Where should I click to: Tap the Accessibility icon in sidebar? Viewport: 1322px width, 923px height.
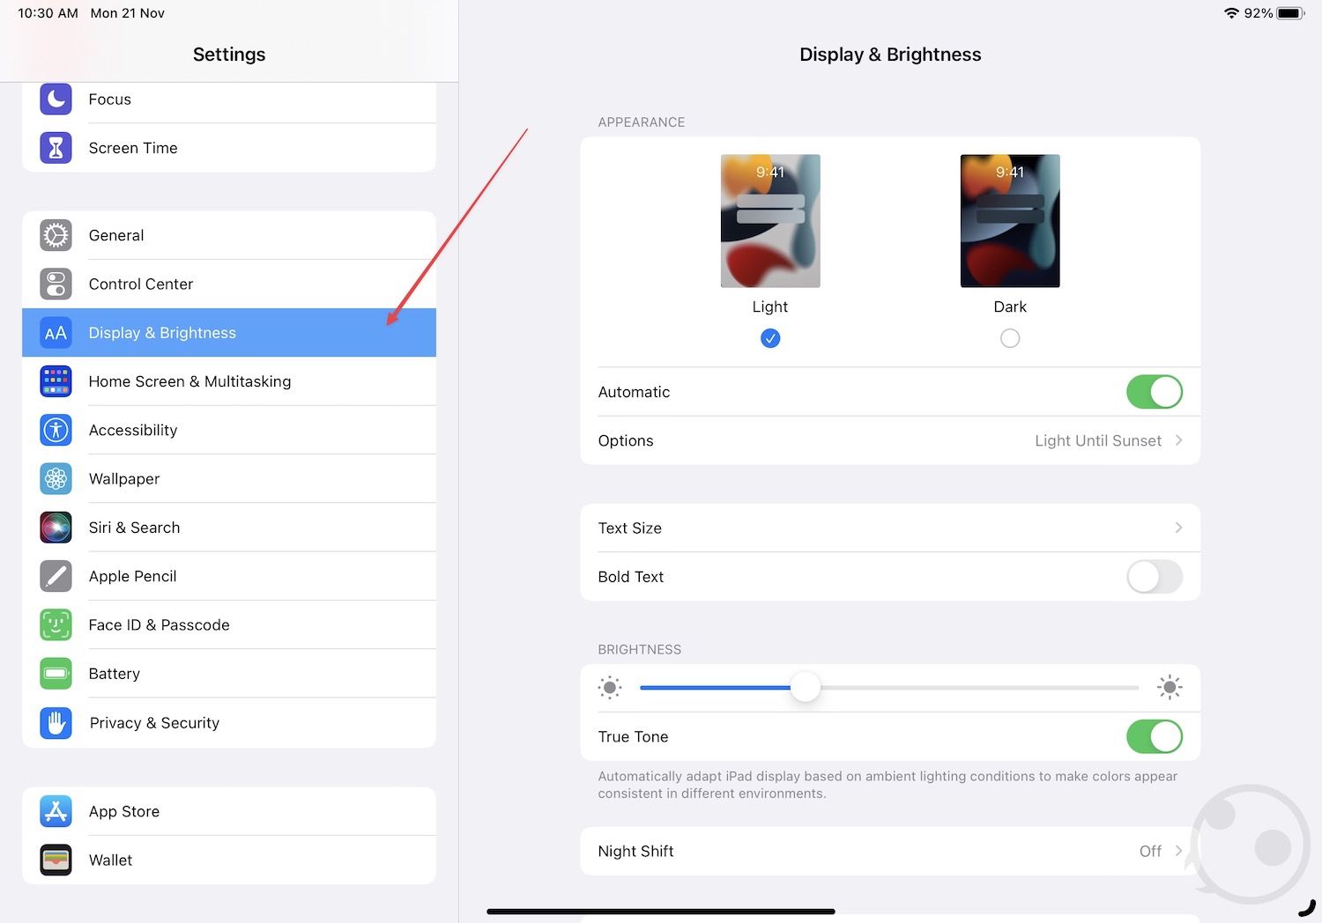56,430
